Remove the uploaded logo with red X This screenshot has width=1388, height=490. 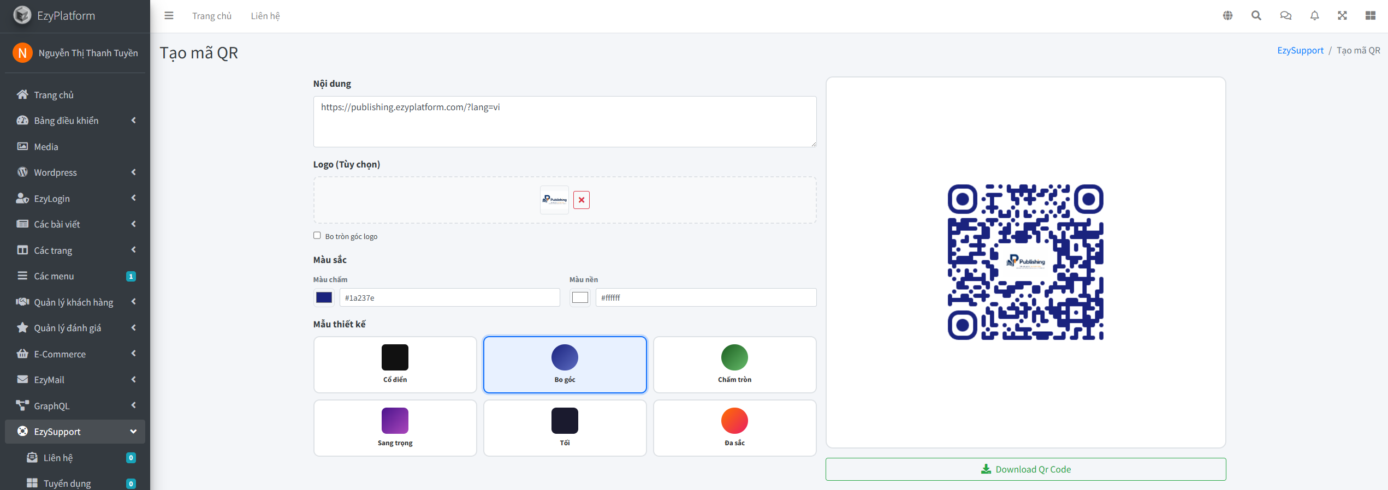(x=582, y=200)
